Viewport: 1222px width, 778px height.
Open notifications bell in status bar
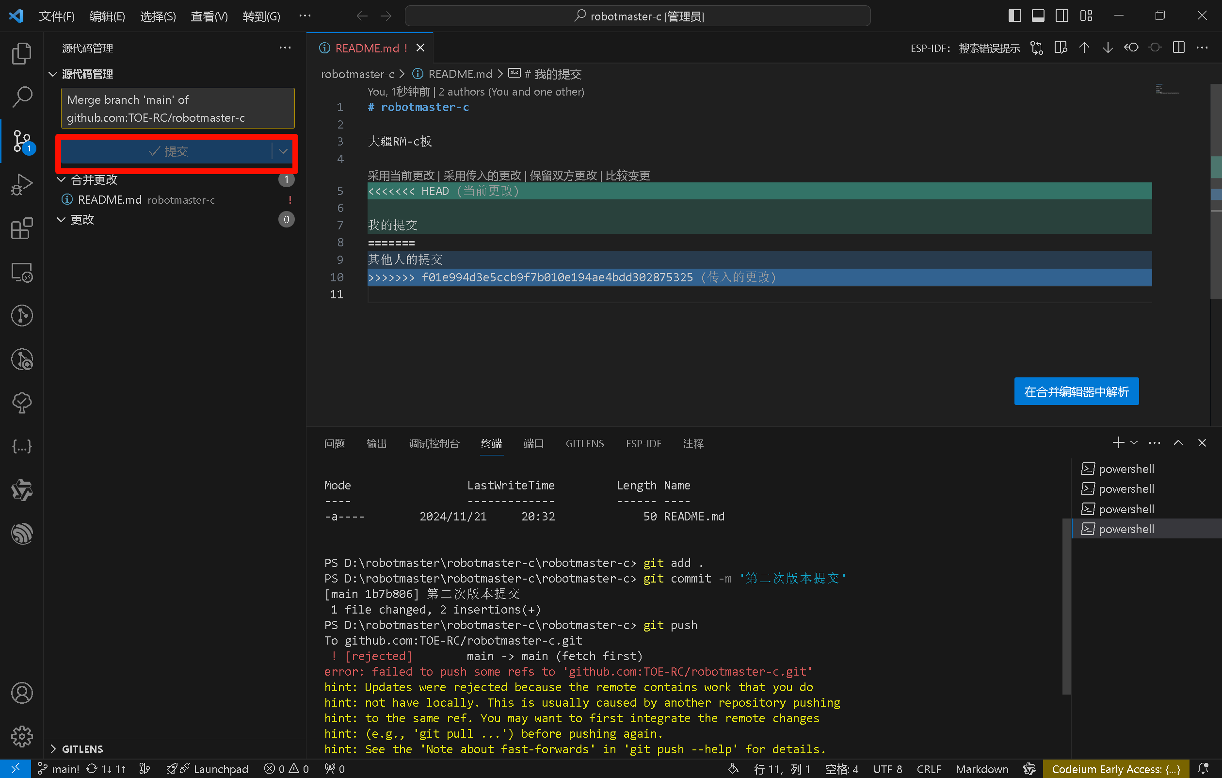pyautogui.click(x=1204, y=769)
